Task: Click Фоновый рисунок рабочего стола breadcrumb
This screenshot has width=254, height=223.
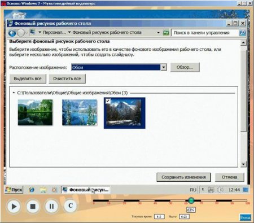Action: pyautogui.click(x=107, y=32)
